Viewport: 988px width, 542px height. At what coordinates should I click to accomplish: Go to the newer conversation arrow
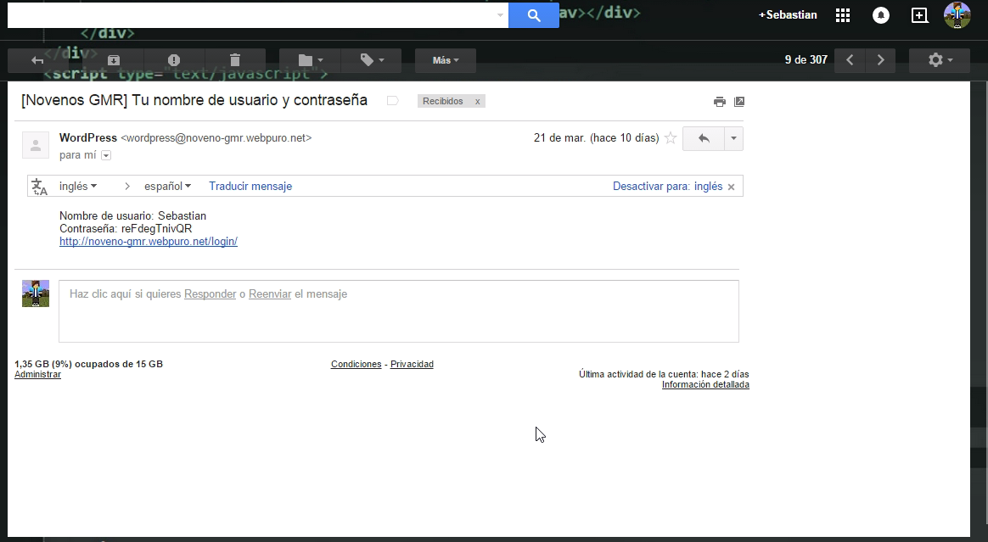pos(850,60)
